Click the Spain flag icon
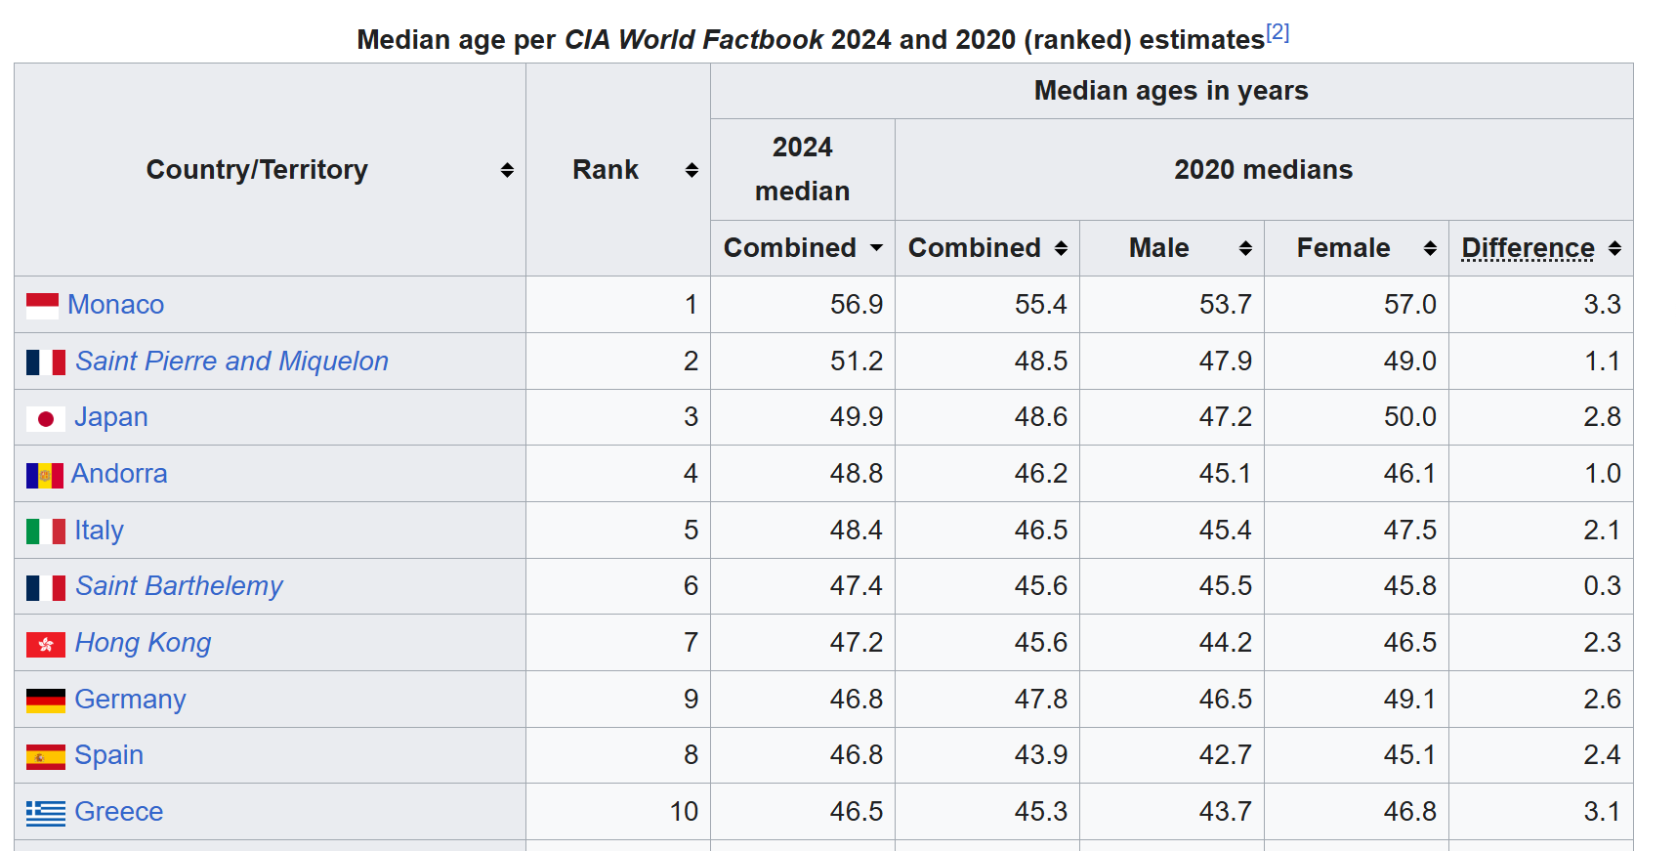 pos(45,757)
